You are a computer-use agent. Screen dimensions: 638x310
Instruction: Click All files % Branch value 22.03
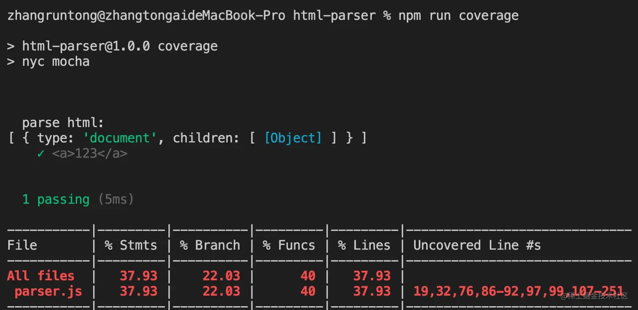tap(221, 276)
